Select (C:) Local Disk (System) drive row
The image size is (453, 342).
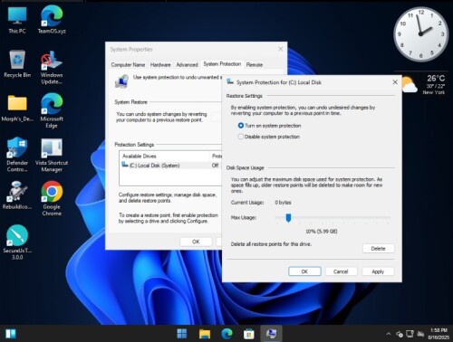click(170, 166)
